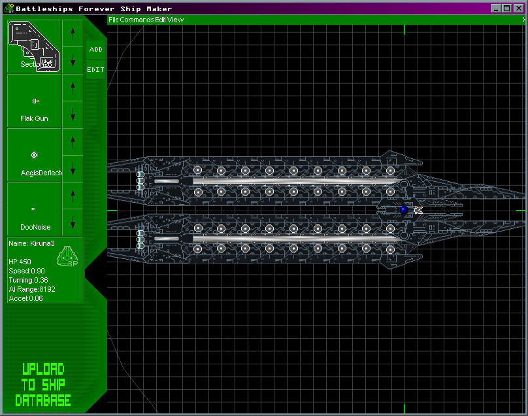Open the View menu
528x416 pixels.
coord(175,20)
